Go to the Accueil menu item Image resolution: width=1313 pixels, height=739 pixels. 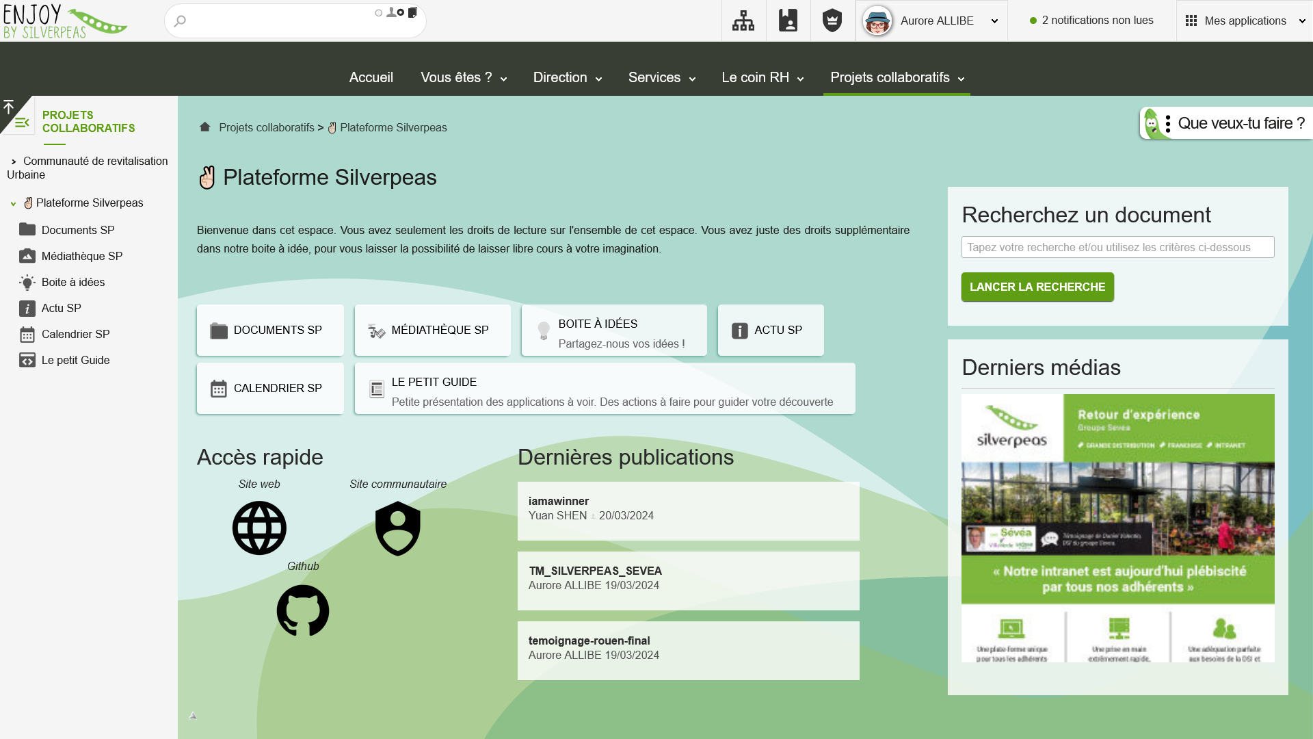click(x=371, y=77)
